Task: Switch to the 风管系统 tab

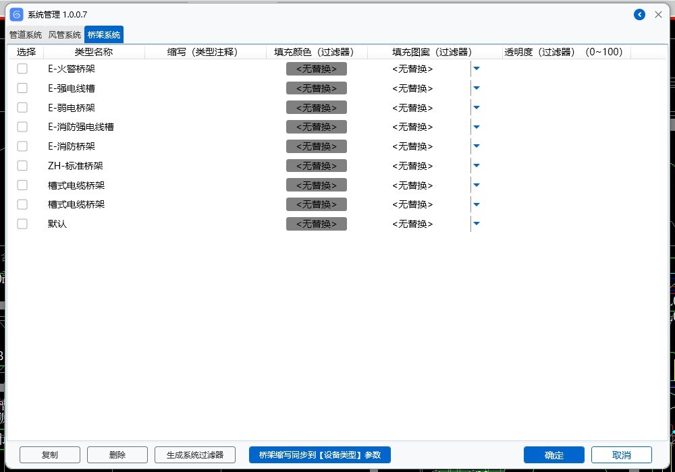Action: click(64, 35)
